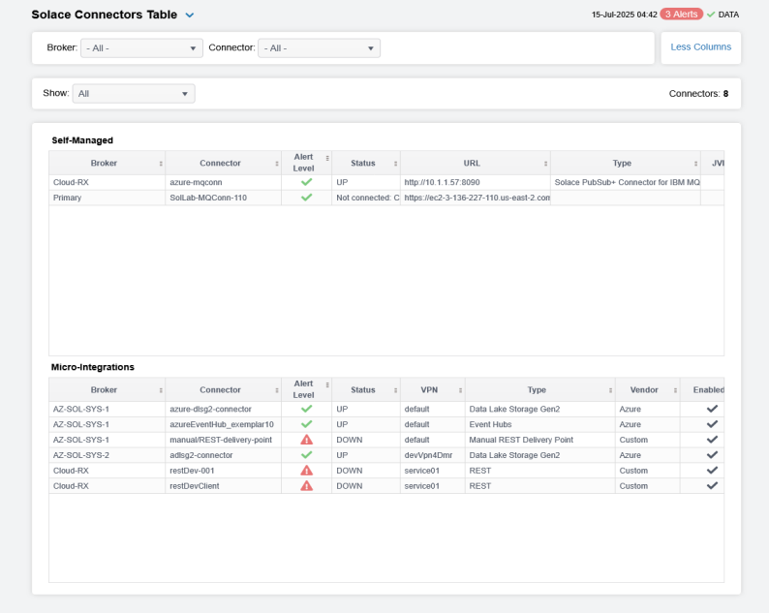The height and width of the screenshot is (613, 769).
Task: Click Enabled checkmark for restDevClient row
Action: [x=712, y=486]
